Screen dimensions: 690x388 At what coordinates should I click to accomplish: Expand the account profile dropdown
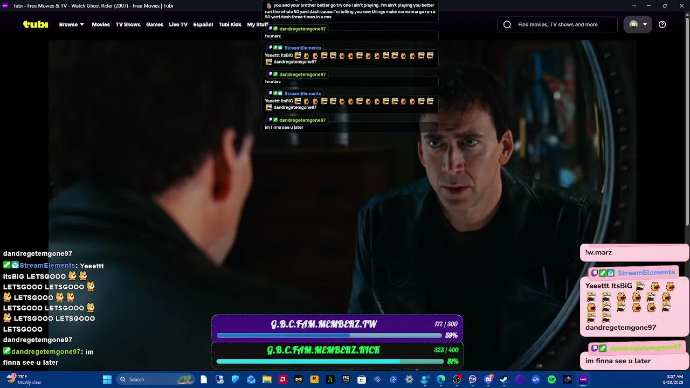pyautogui.click(x=638, y=24)
